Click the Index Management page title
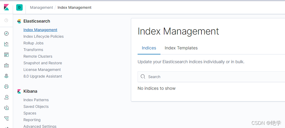285x128 pixels. point(178,31)
